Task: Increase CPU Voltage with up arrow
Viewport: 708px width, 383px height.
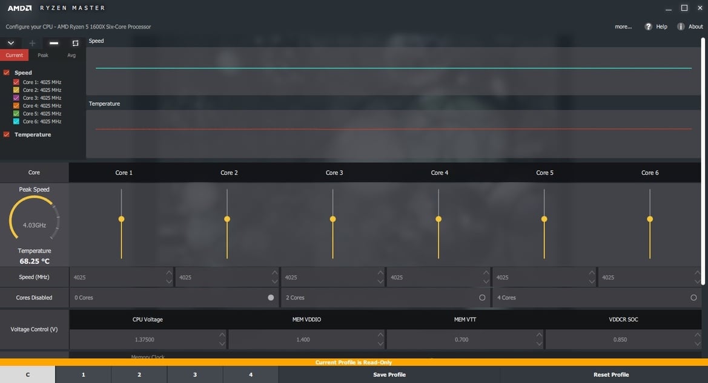Action: click(222, 335)
